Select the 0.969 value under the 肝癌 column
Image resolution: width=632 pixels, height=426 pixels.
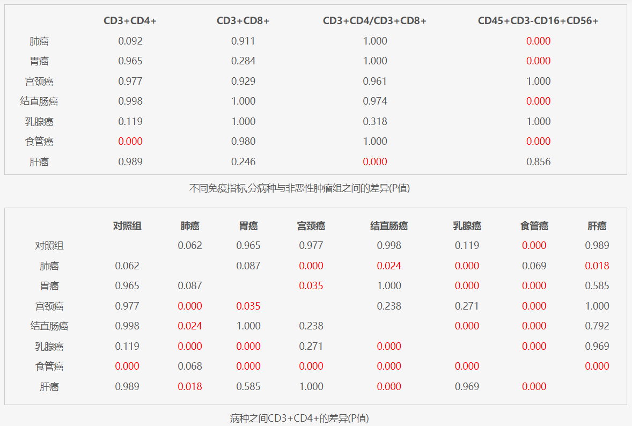(x=597, y=346)
